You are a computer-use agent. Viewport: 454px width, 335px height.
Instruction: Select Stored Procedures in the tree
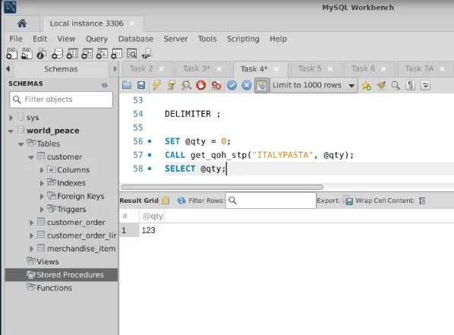click(61, 275)
